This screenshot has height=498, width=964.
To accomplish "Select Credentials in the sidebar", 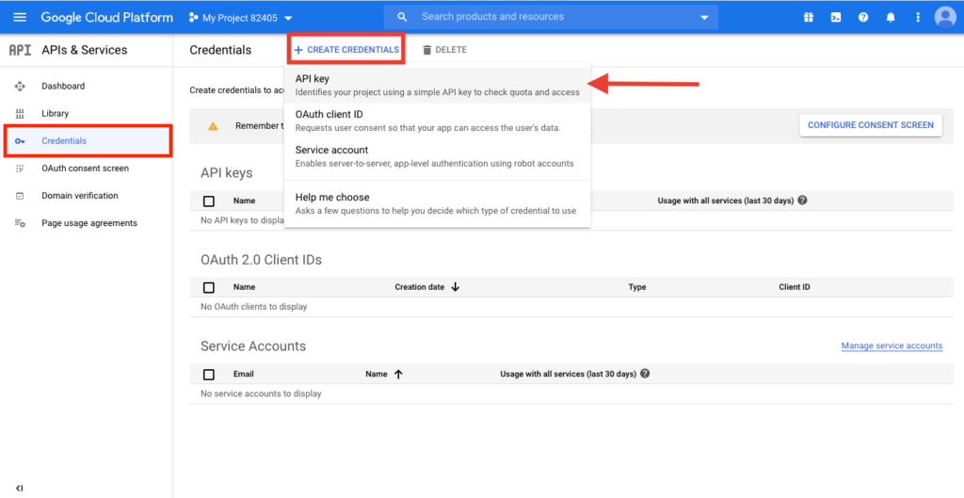I will pyautogui.click(x=88, y=141).
